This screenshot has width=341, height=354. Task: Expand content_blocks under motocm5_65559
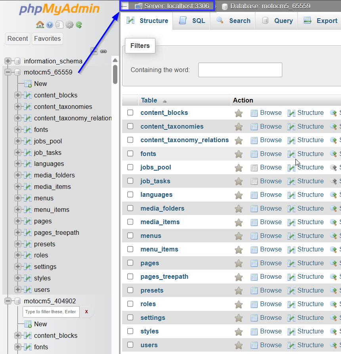point(17,95)
